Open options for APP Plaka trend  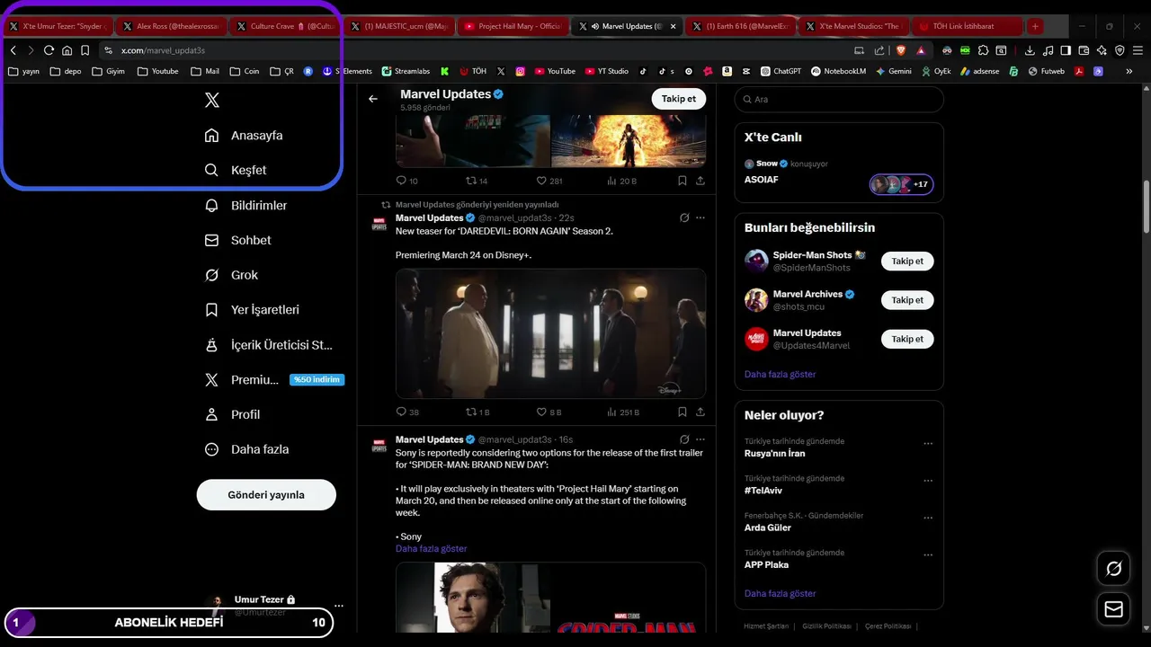928,555
